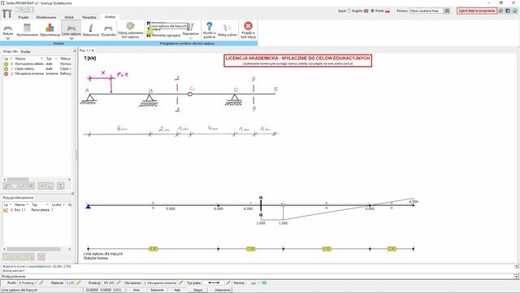Click the pencil icon next to Typ pręta
The height and width of the screenshot is (293, 520).
(228, 283)
